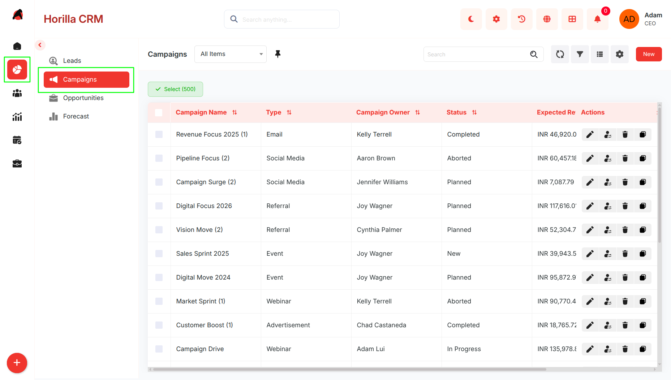The height and width of the screenshot is (380, 671).
Task: Click the New campaign button
Action: (x=649, y=54)
